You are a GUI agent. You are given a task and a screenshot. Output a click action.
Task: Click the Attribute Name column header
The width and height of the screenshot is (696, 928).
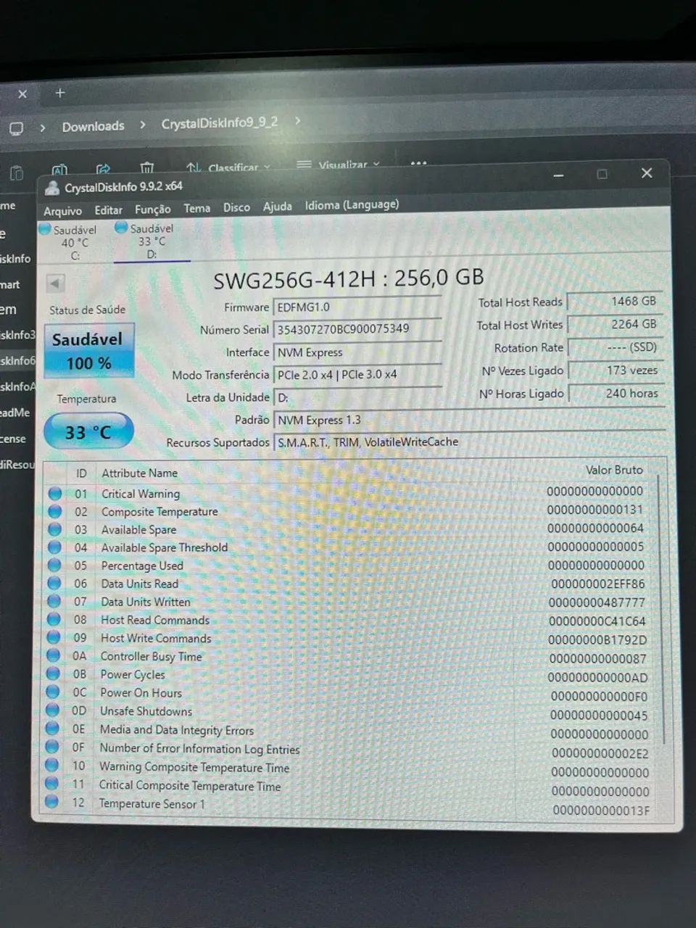pos(139,473)
